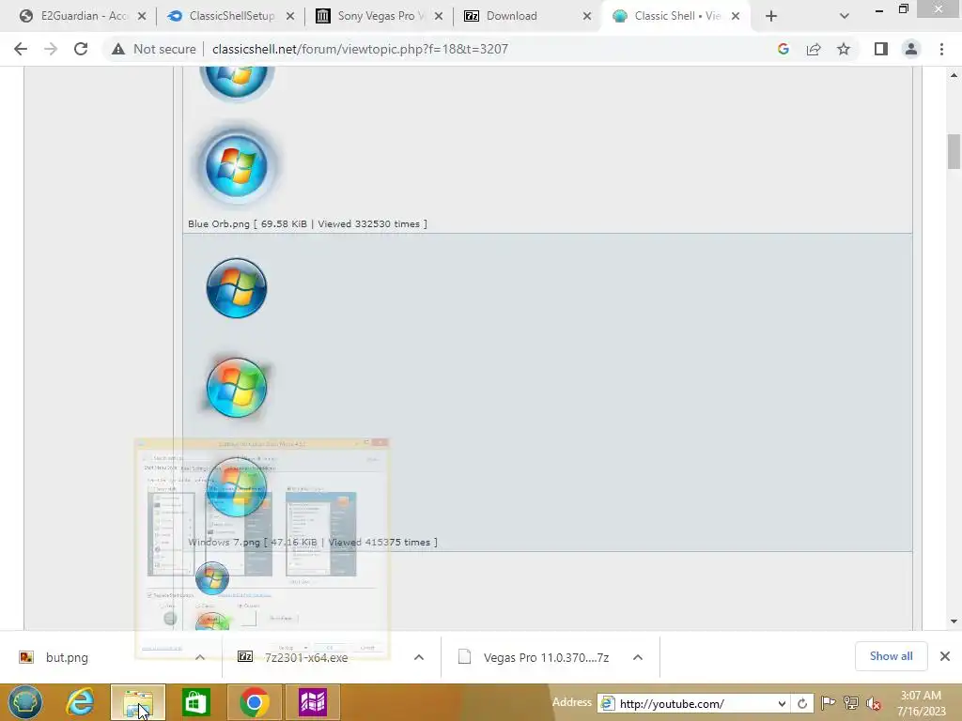Open the taskbar Address dropdown arrow
This screenshot has width=962, height=721.
782,704
